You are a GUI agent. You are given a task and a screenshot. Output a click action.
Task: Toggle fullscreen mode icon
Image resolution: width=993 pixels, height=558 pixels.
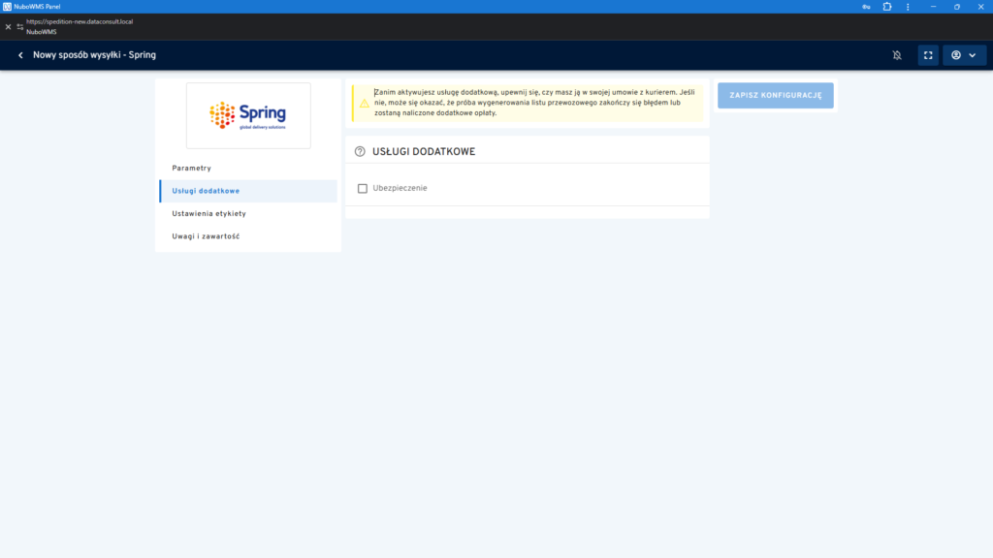[928, 55]
